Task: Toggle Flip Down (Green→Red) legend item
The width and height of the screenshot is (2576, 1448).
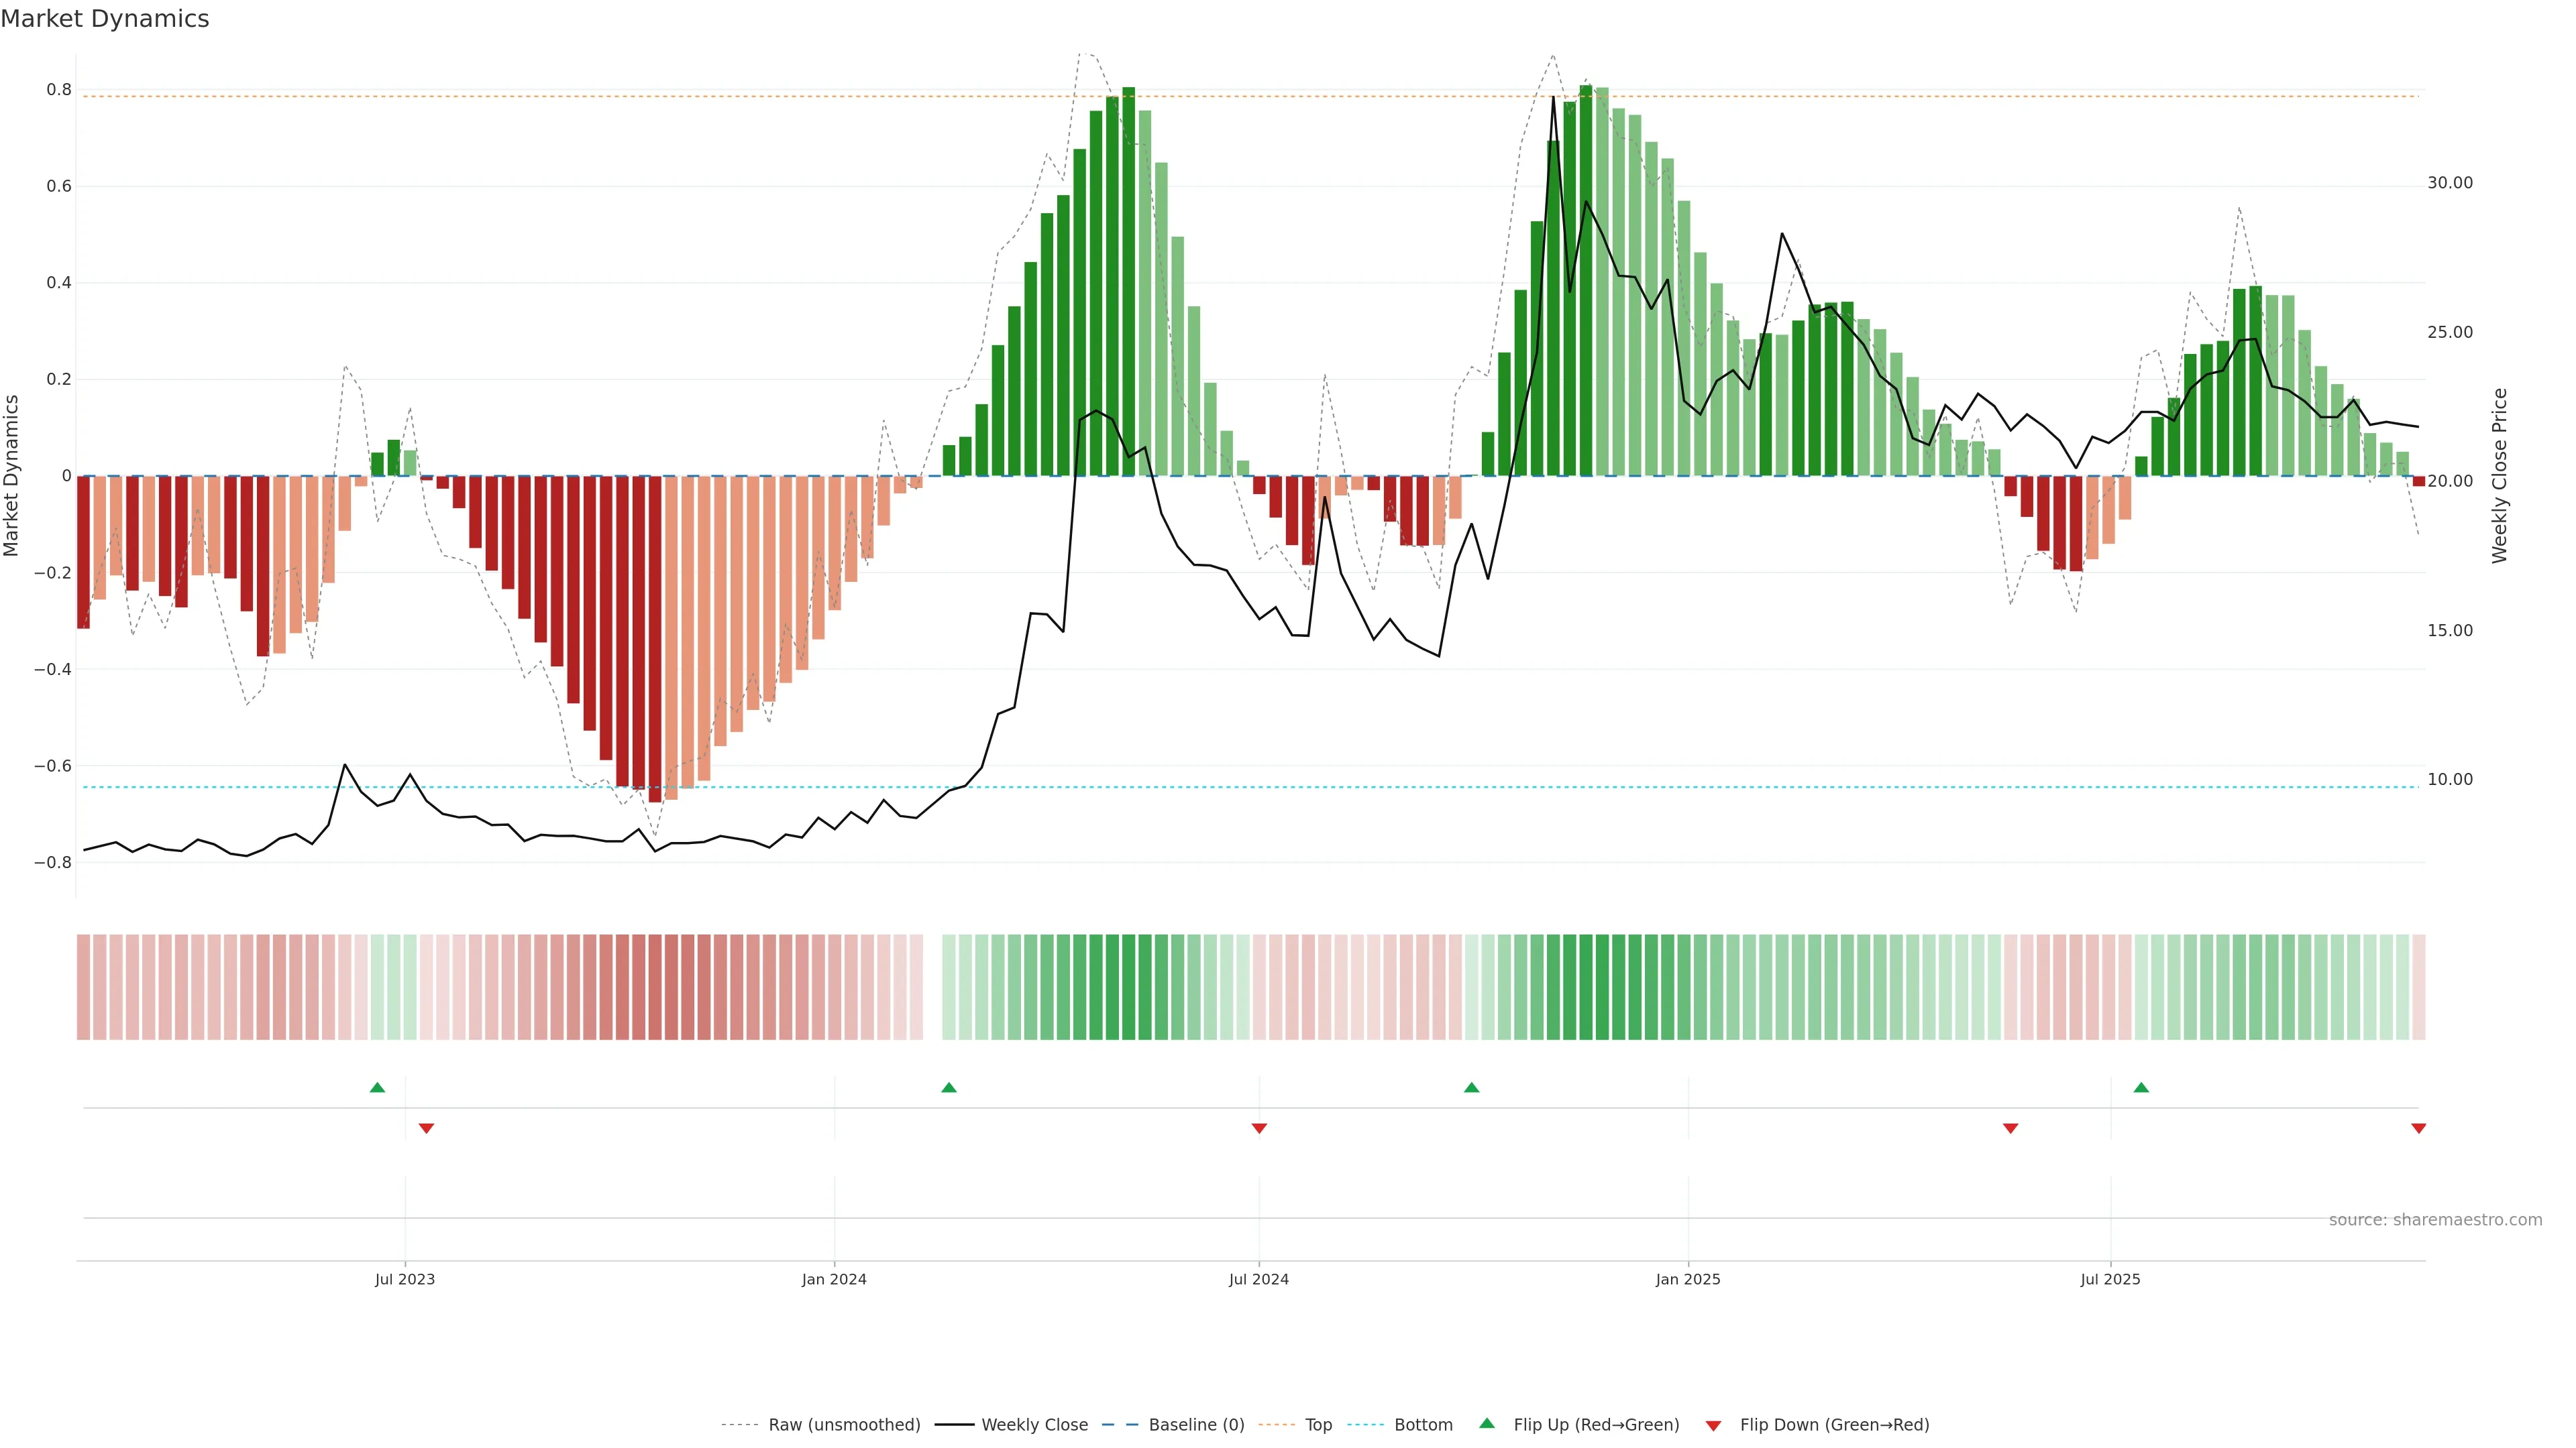Action: click(x=1834, y=1425)
